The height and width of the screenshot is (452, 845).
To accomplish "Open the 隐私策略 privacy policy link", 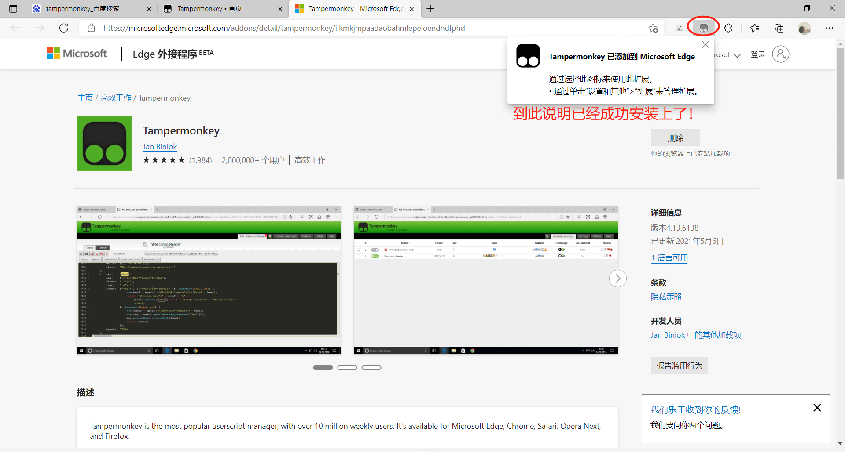I will [666, 297].
